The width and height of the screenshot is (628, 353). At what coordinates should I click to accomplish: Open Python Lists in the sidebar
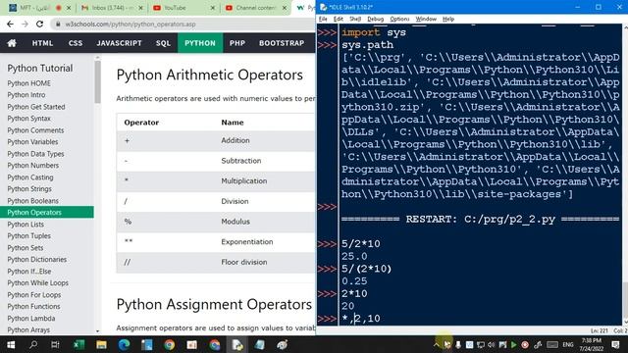click(x=26, y=225)
